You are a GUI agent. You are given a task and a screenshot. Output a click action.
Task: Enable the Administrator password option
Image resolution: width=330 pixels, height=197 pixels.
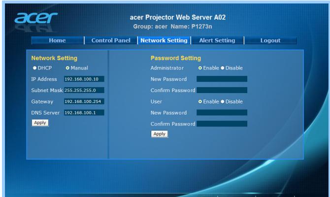point(200,68)
